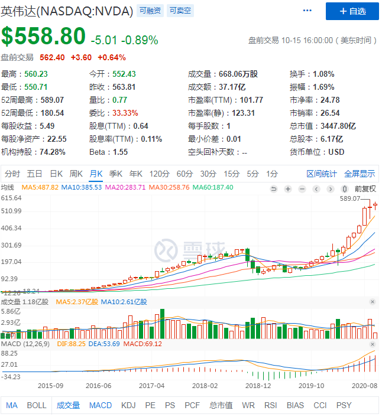
Task: Open the three-dot more options menu
Action: coord(307,11)
